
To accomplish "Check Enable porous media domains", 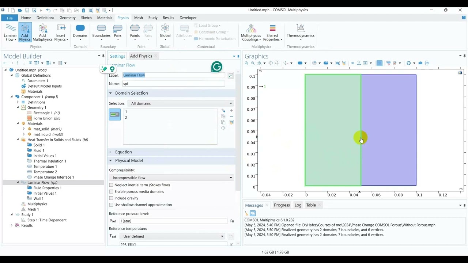I will [x=111, y=192].
